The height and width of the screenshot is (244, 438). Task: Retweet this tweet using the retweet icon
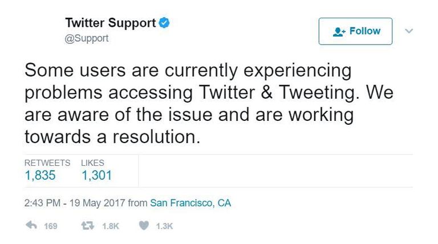tap(88, 226)
